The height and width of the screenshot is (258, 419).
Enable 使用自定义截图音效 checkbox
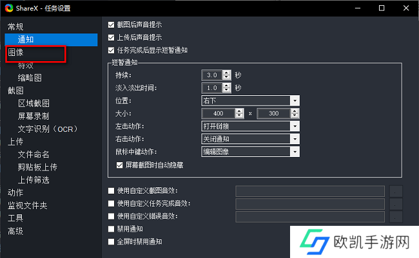pos(111,190)
